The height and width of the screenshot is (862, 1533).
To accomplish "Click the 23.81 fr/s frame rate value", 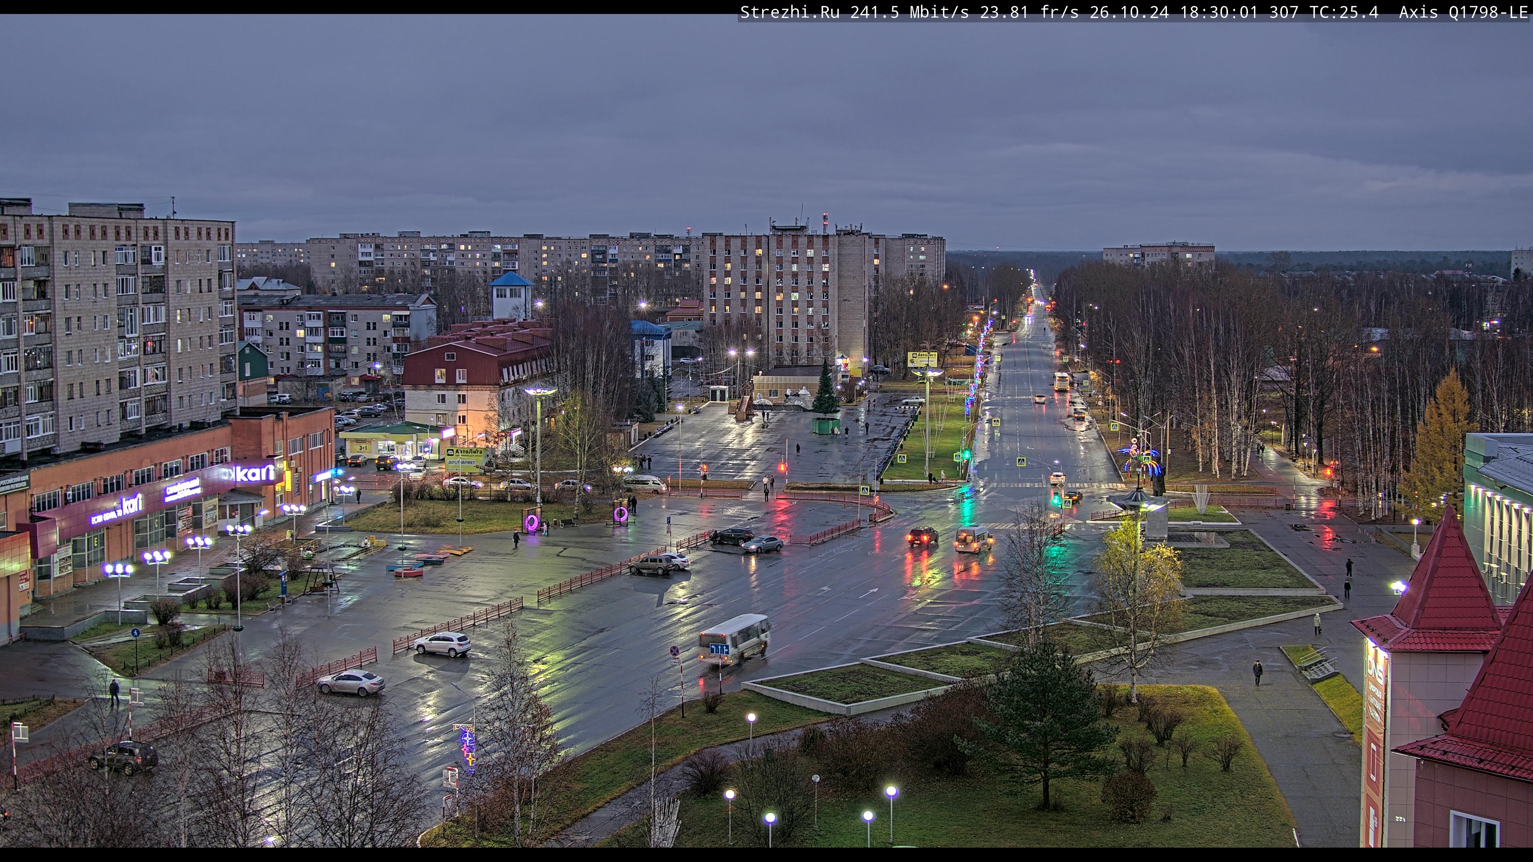I will [1029, 12].
